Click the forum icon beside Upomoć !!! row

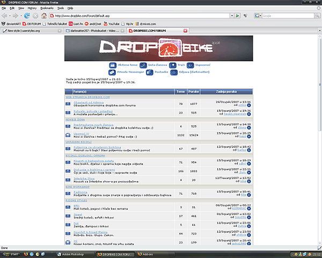[x=68, y=135]
